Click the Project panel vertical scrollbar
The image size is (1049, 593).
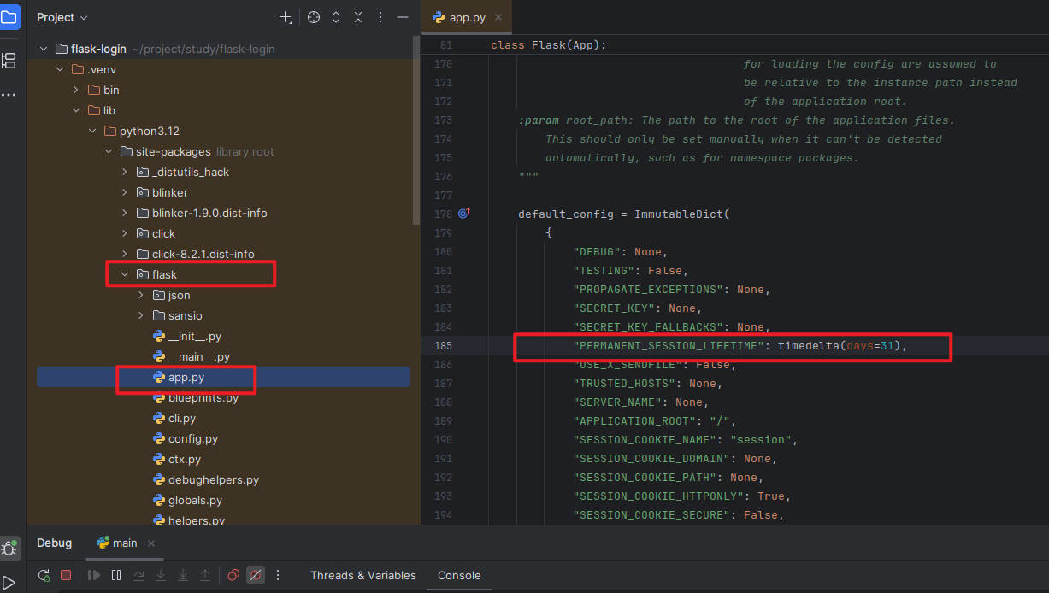pos(416,130)
